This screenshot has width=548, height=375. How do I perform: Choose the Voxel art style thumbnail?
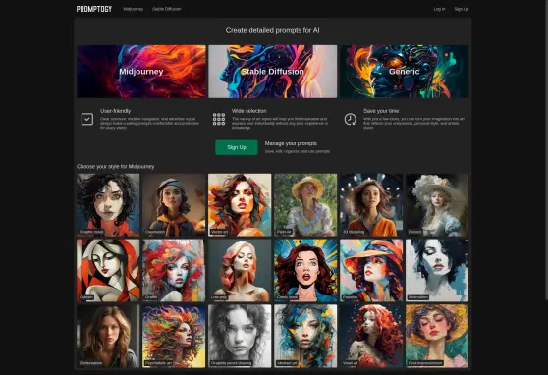pos(371,336)
